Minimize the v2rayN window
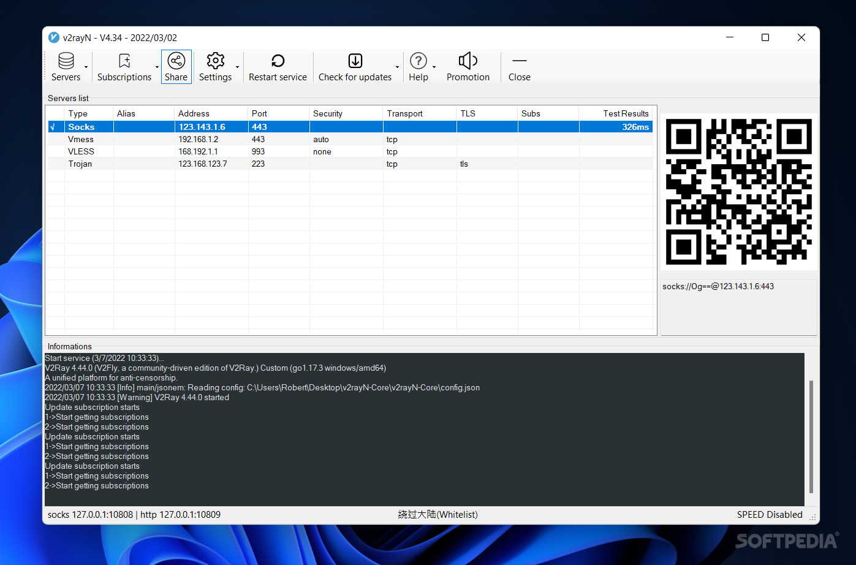This screenshot has height=565, width=856. coord(730,37)
